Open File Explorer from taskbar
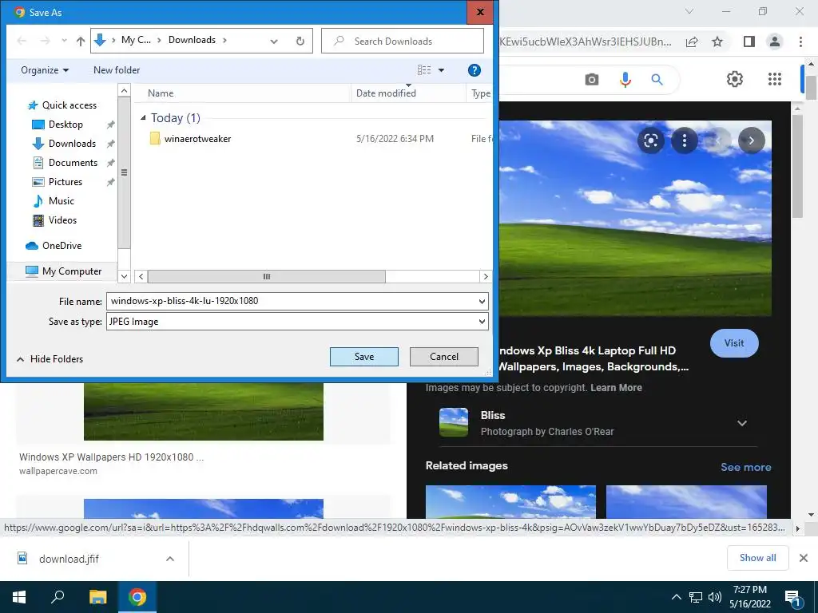This screenshot has width=818, height=613. click(x=97, y=597)
